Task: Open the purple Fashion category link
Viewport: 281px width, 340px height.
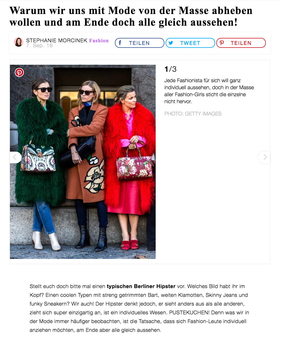Action: (x=99, y=41)
